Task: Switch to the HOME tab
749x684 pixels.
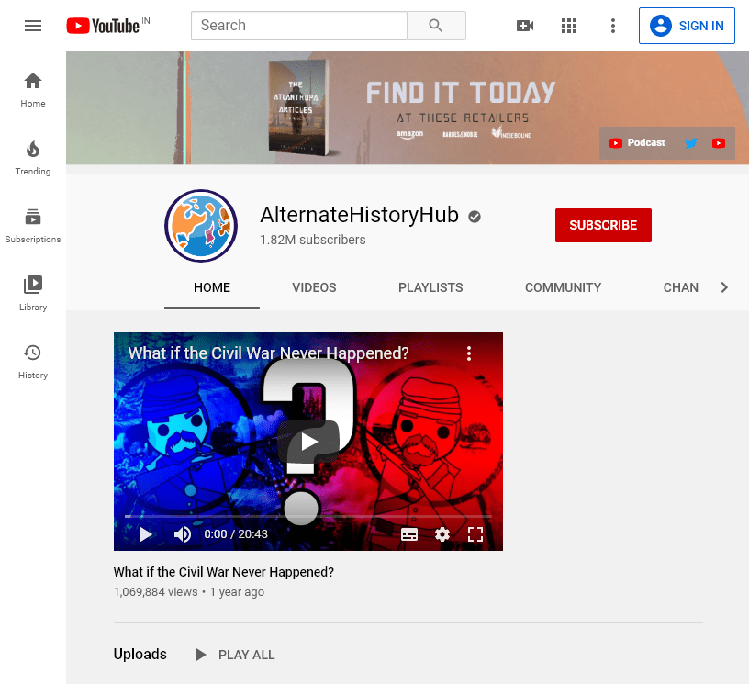Action: click(212, 287)
